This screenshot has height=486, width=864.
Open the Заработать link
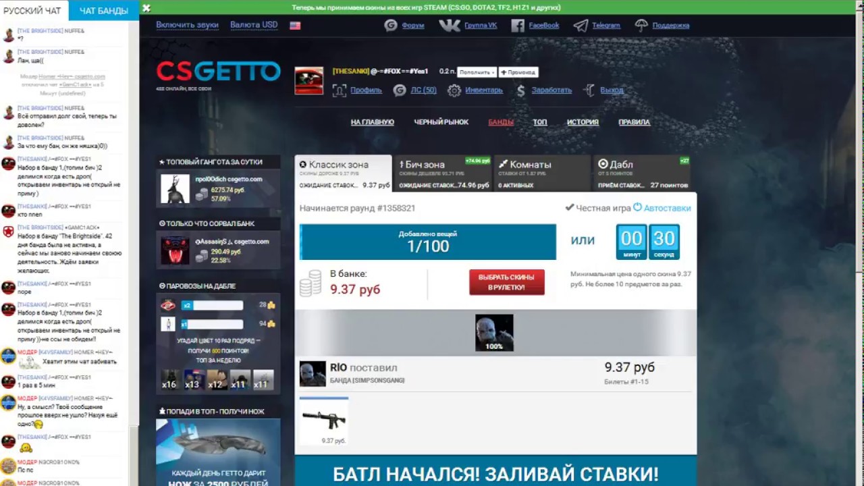[x=551, y=90]
